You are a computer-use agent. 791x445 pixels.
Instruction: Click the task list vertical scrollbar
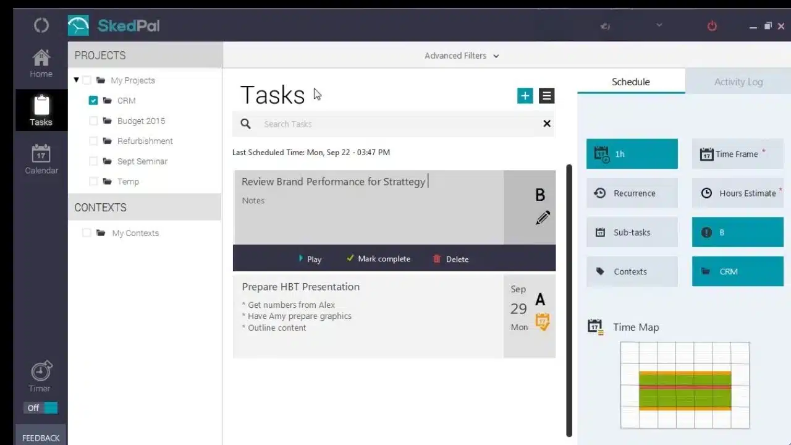(569, 300)
